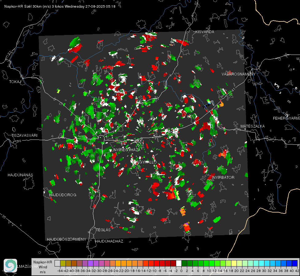The width and height of the screenshot is (300, 276).
Task: Click the road number 35 marker at lower left
Action: [x=4, y=217]
